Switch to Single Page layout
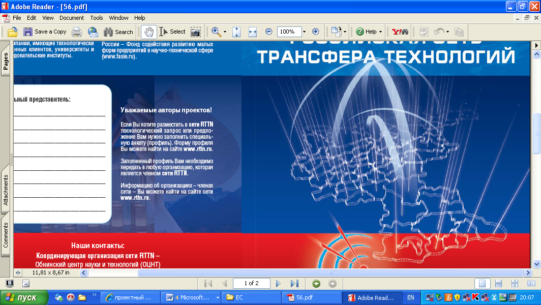The height and width of the screenshot is (305, 541). (x=483, y=284)
